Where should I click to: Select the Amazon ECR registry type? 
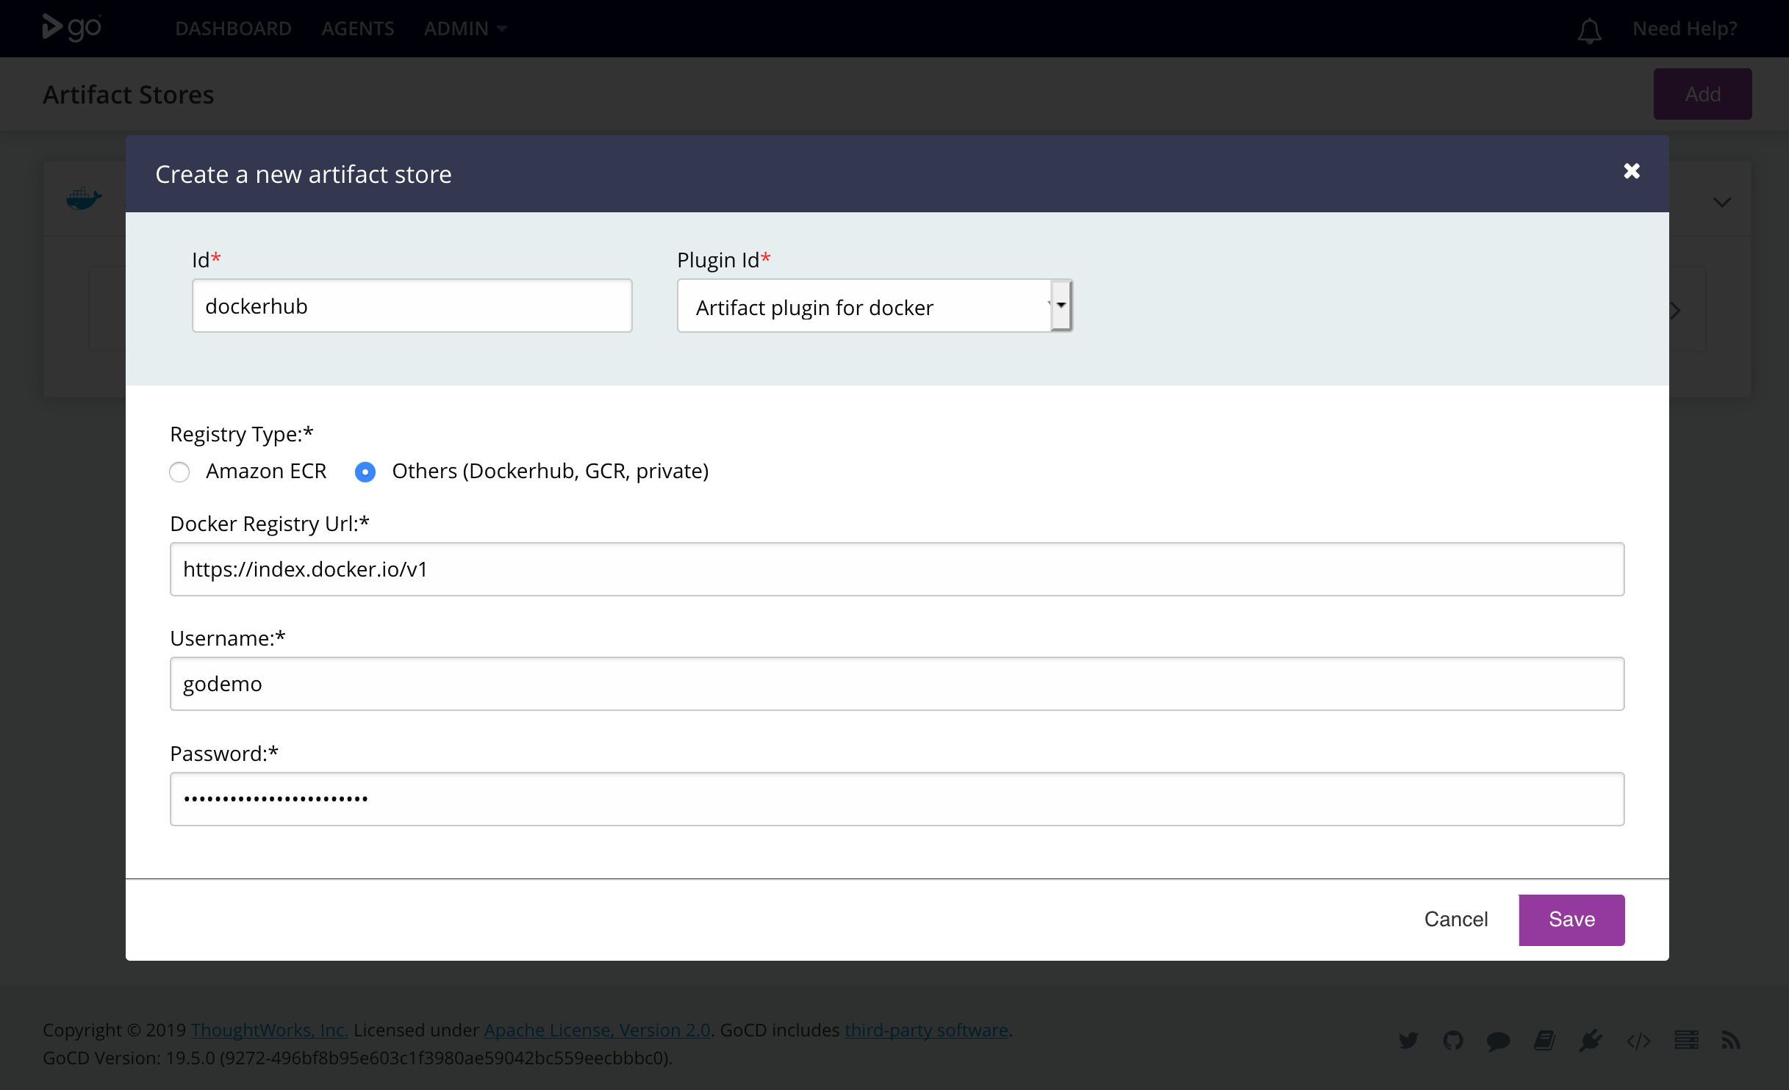click(x=179, y=472)
